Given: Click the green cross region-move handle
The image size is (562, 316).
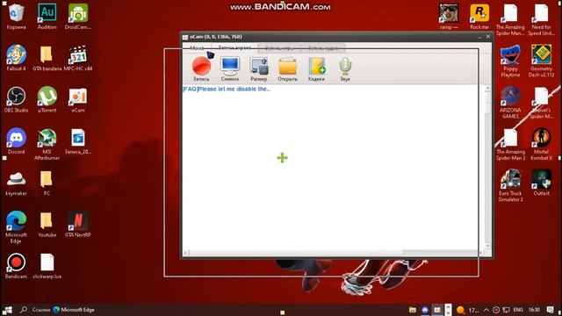Looking at the screenshot, I should (283, 158).
